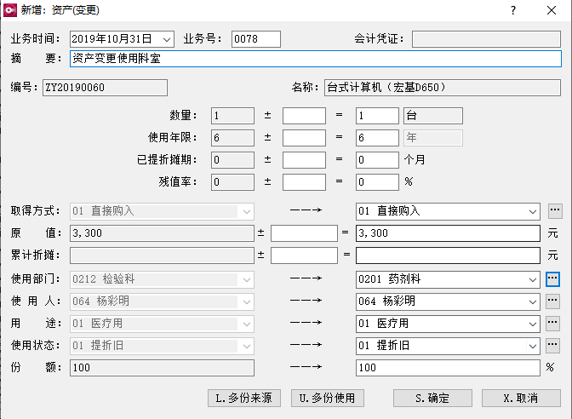572x419 pixels.
Task: Click the U.多份使用 button
Action: [327, 398]
